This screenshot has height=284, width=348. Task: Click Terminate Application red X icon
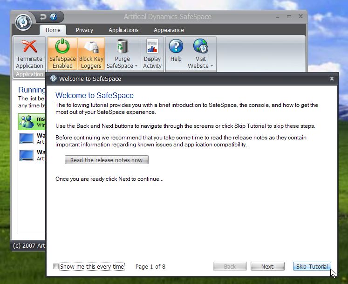coord(29,46)
